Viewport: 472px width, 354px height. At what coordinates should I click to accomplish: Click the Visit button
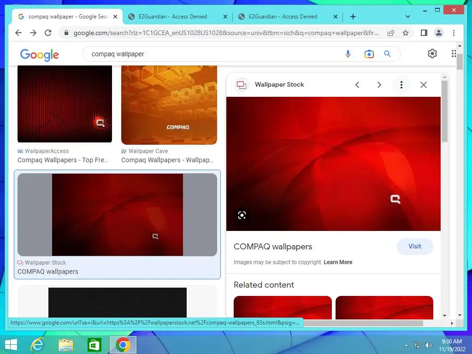click(414, 247)
